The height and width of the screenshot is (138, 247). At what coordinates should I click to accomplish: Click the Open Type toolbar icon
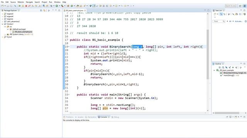(x=78, y=6)
